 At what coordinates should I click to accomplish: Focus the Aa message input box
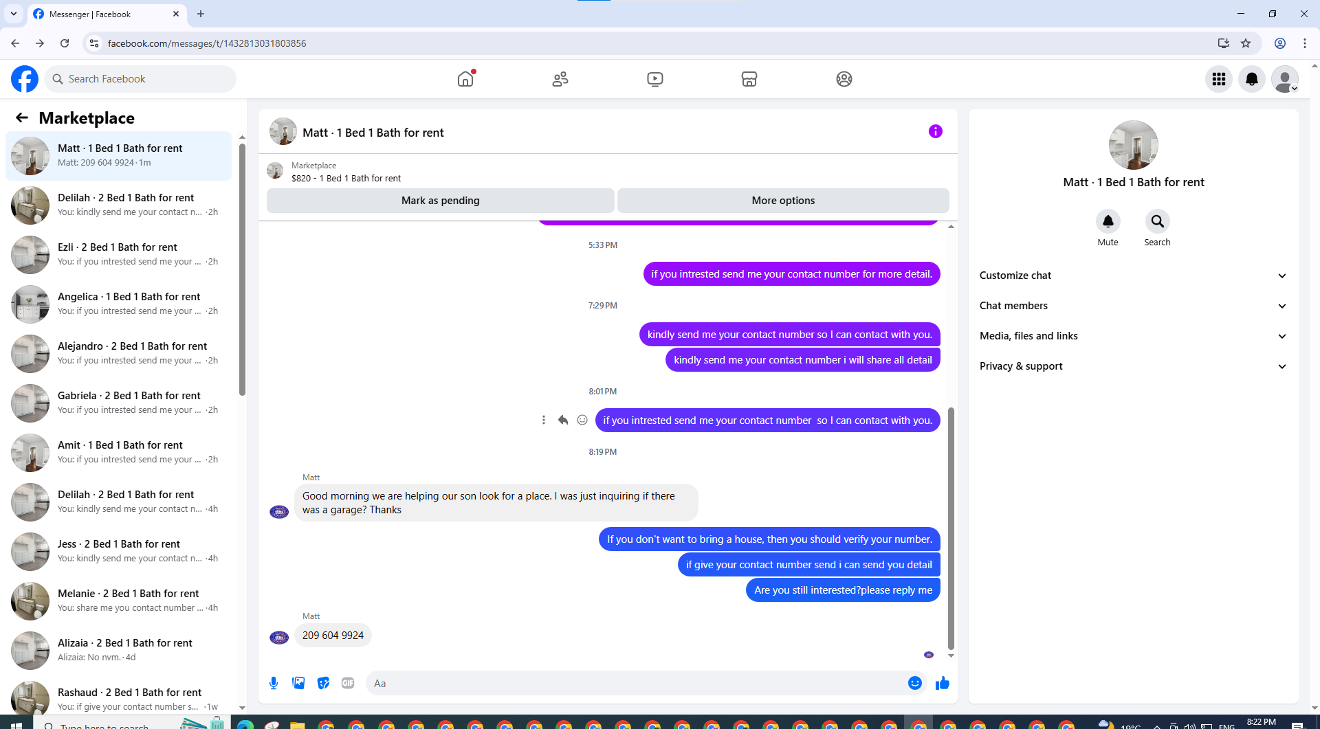tap(636, 683)
